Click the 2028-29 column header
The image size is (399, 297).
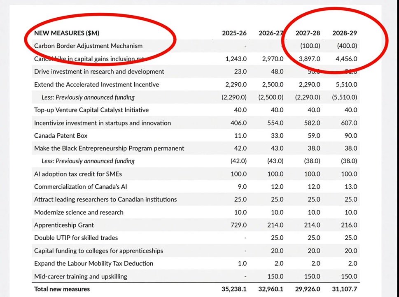point(345,33)
